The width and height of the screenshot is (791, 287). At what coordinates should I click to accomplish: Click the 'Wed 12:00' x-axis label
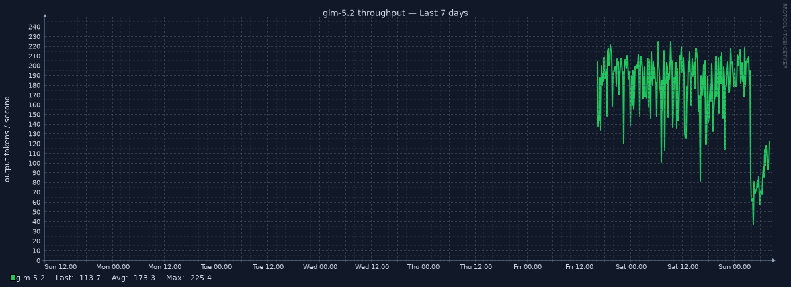(372, 267)
